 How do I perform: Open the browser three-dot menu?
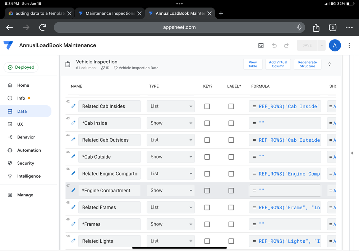click(x=349, y=27)
